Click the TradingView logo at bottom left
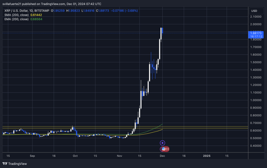The image size is (267, 168). coord(15,164)
